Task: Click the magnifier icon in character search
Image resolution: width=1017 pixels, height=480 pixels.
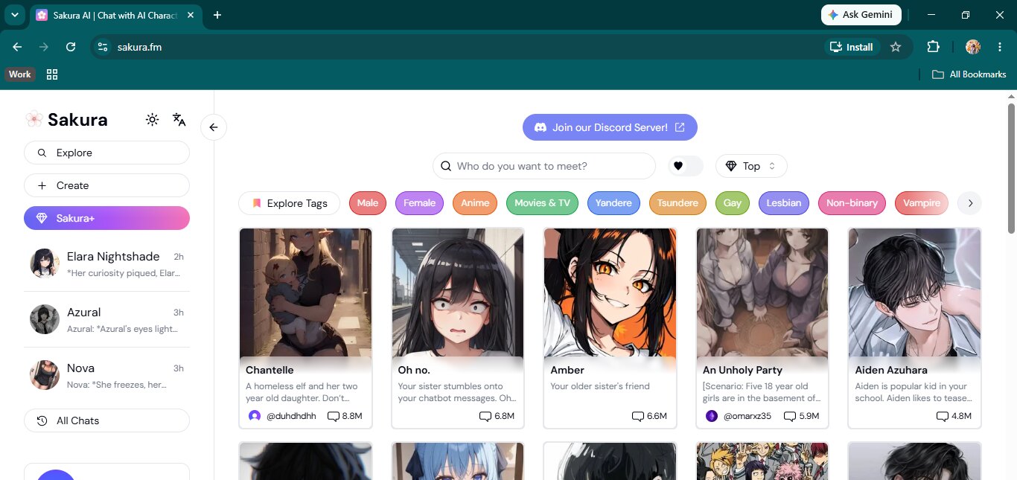Action: click(x=446, y=166)
